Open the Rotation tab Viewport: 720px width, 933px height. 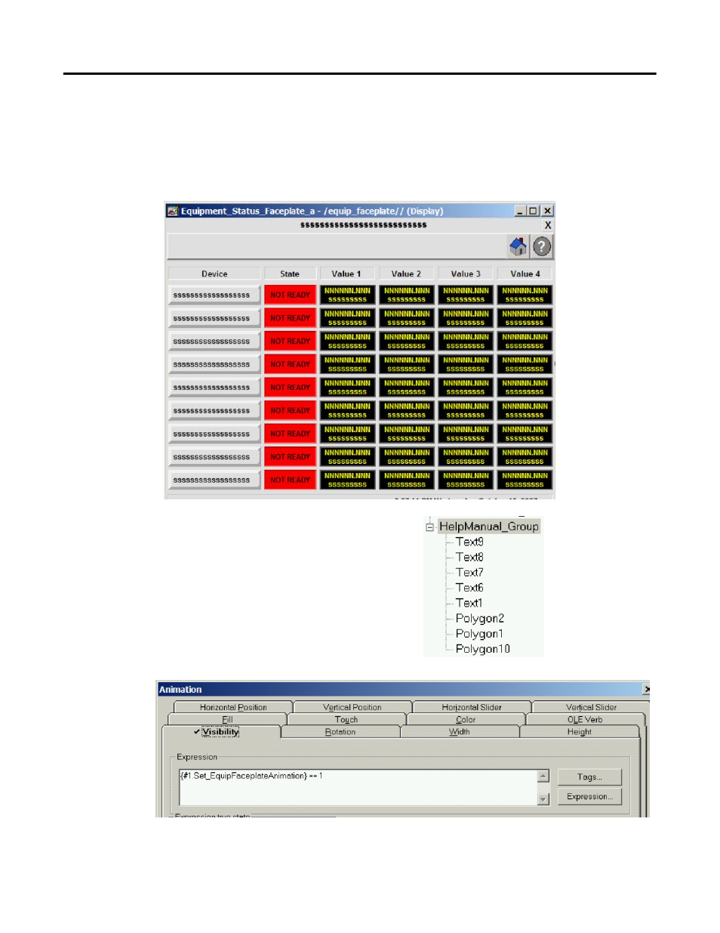tap(340, 731)
